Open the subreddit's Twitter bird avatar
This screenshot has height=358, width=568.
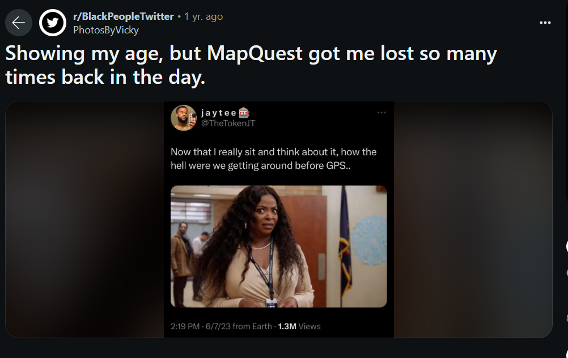pyautogui.click(x=53, y=23)
